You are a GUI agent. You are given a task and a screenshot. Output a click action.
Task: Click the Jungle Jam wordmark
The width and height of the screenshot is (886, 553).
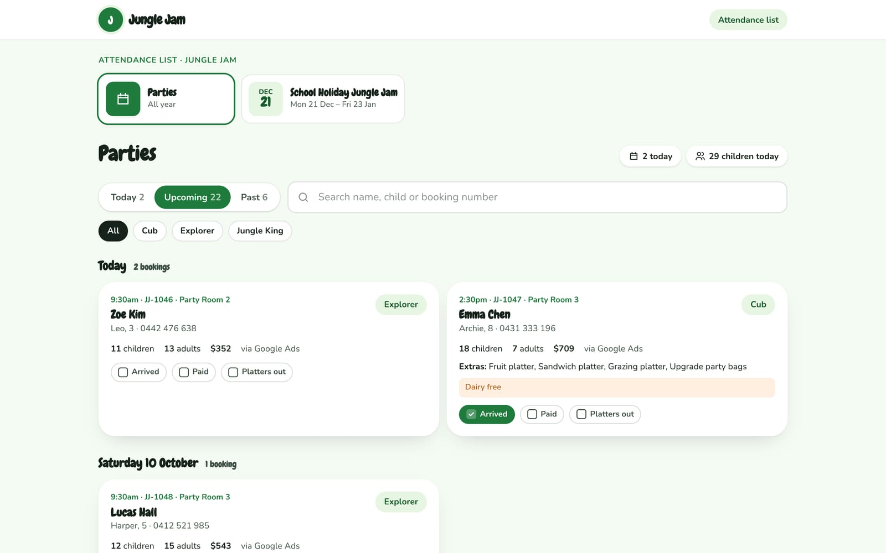(157, 20)
